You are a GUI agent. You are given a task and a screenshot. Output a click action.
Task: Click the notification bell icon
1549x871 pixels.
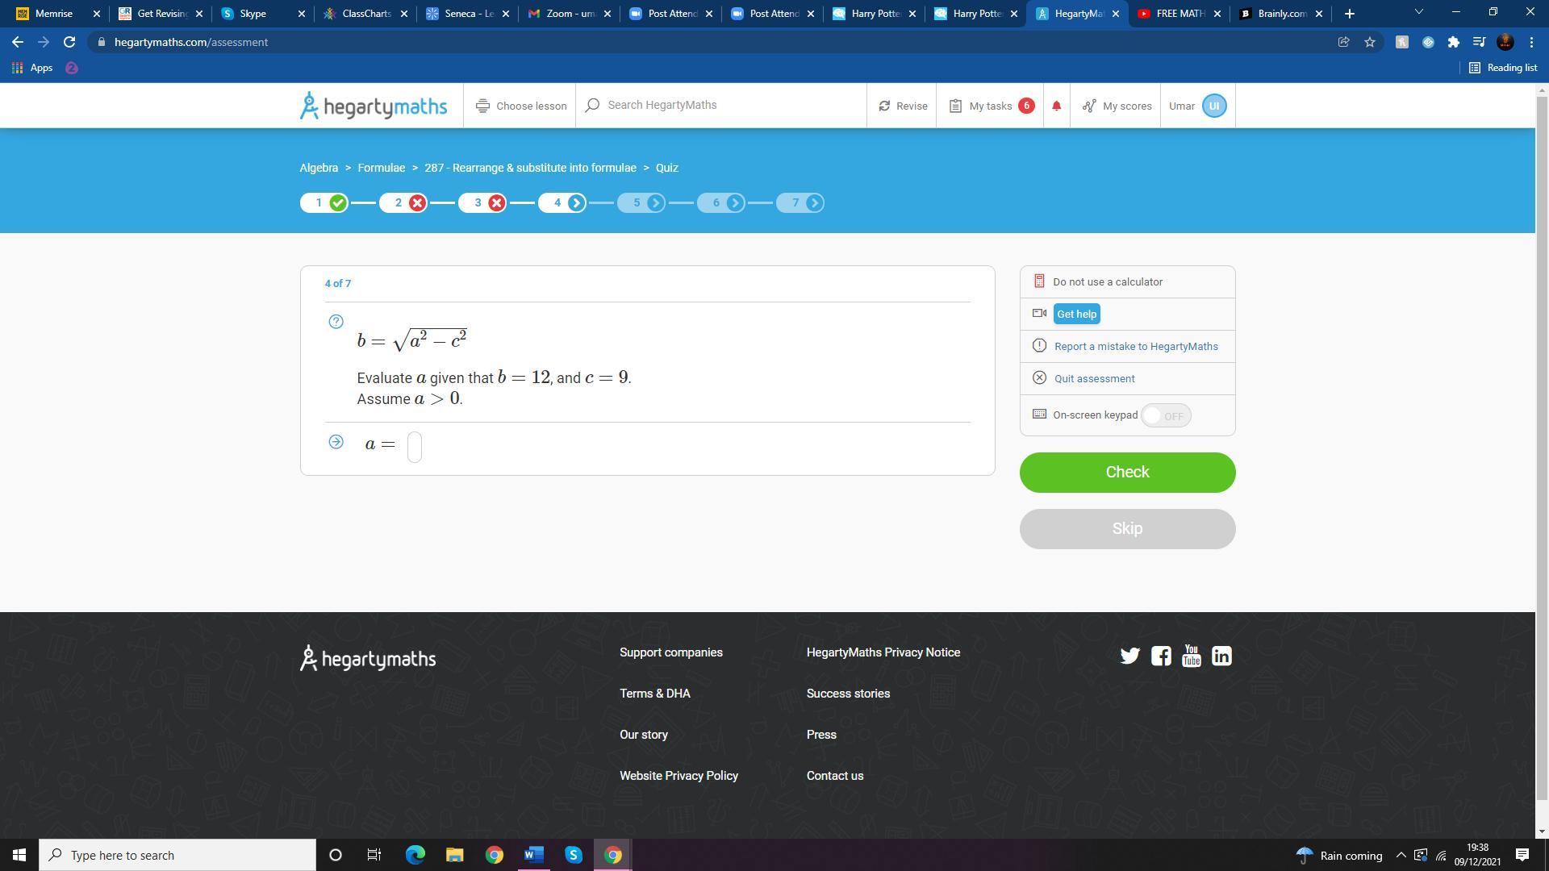coord(1056,106)
